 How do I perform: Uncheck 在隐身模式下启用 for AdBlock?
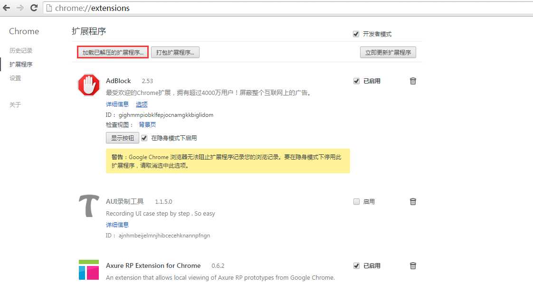coord(143,138)
